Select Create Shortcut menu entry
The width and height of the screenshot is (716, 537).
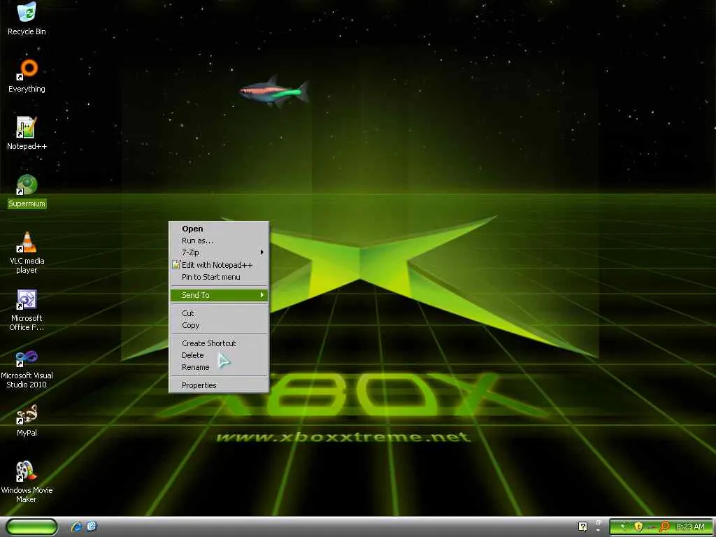[x=219, y=343]
